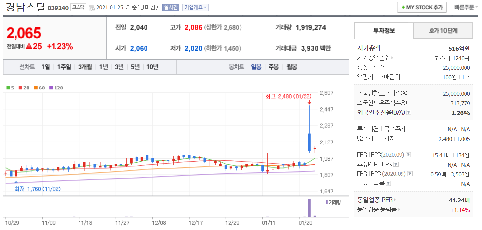482x230 pixels.
Task: Click the calendar icon before the 2021.01.25 date
Action: click(x=91, y=8)
